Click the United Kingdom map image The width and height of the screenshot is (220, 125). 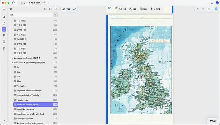coord(141,70)
